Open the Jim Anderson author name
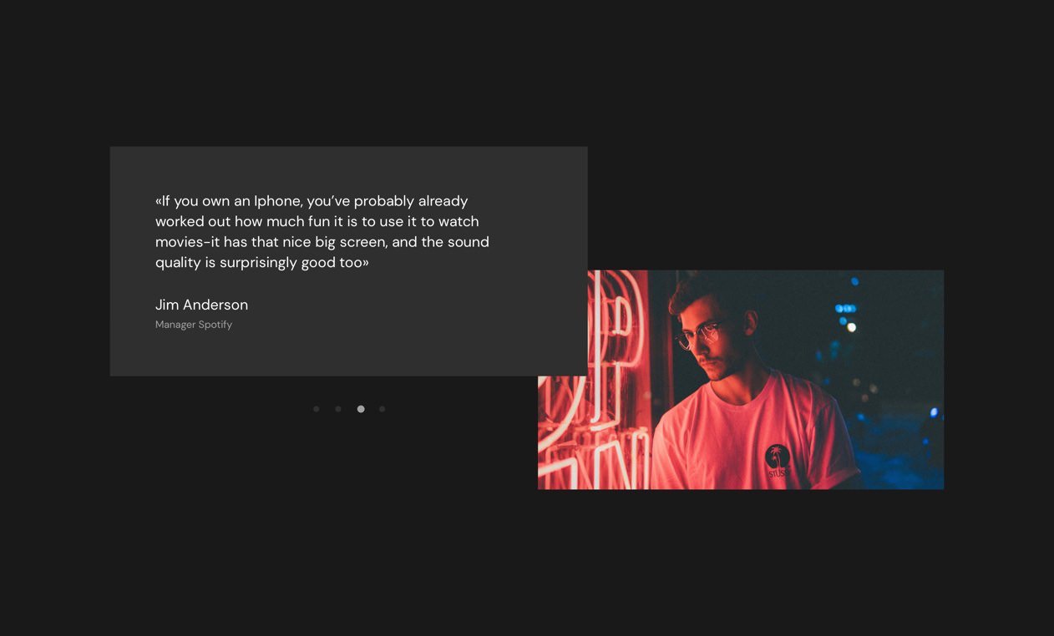This screenshot has width=1054, height=636. pos(201,305)
